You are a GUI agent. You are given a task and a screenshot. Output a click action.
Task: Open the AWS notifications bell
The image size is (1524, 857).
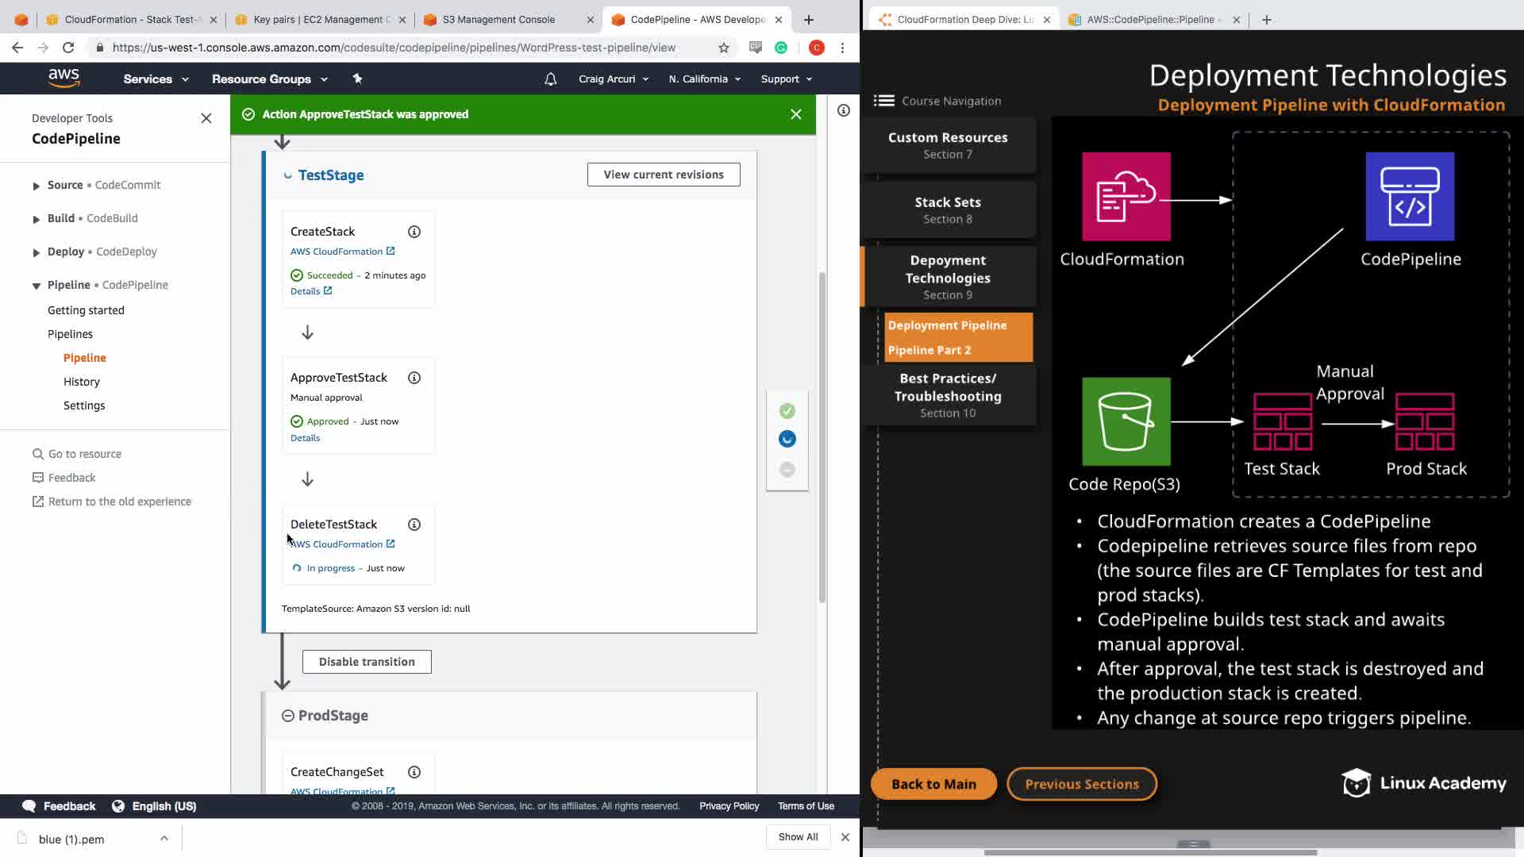pyautogui.click(x=550, y=79)
